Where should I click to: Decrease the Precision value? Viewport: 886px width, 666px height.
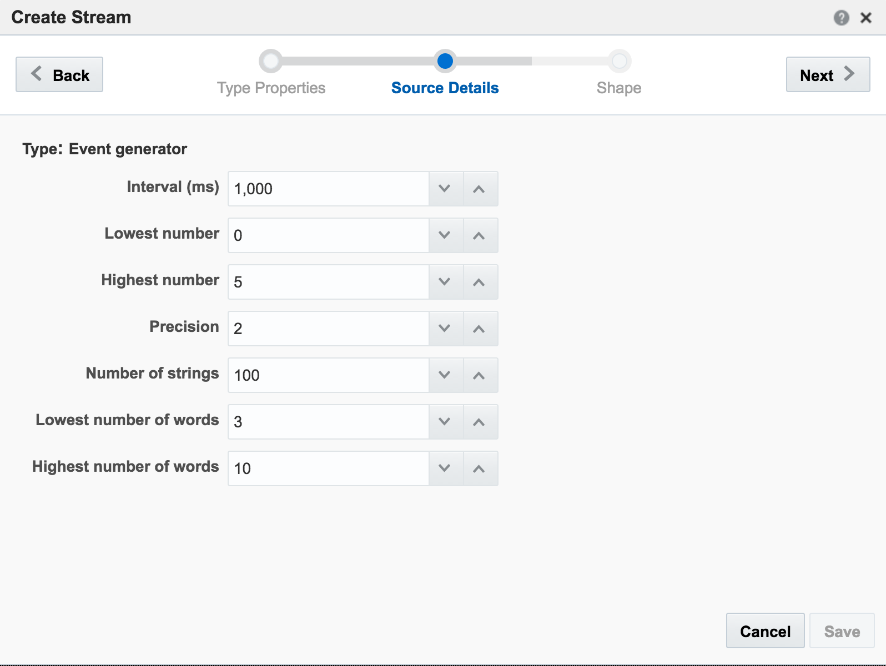point(445,329)
